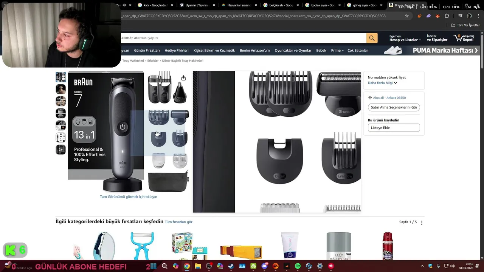The height and width of the screenshot is (272, 484).
Task: Click 'Tüm fırsatları gör' link
Action: (x=178, y=222)
